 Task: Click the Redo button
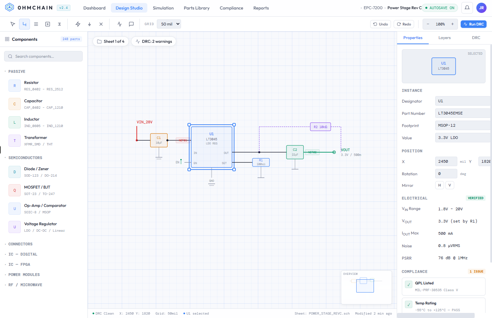[404, 24]
